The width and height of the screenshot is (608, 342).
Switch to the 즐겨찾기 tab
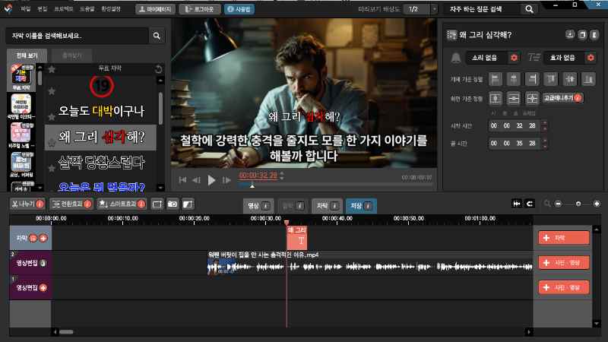pyautogui.click(x=73, y=55)
